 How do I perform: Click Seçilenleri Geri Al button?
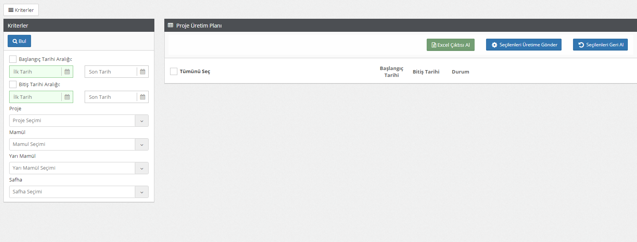tap(600, 45)
